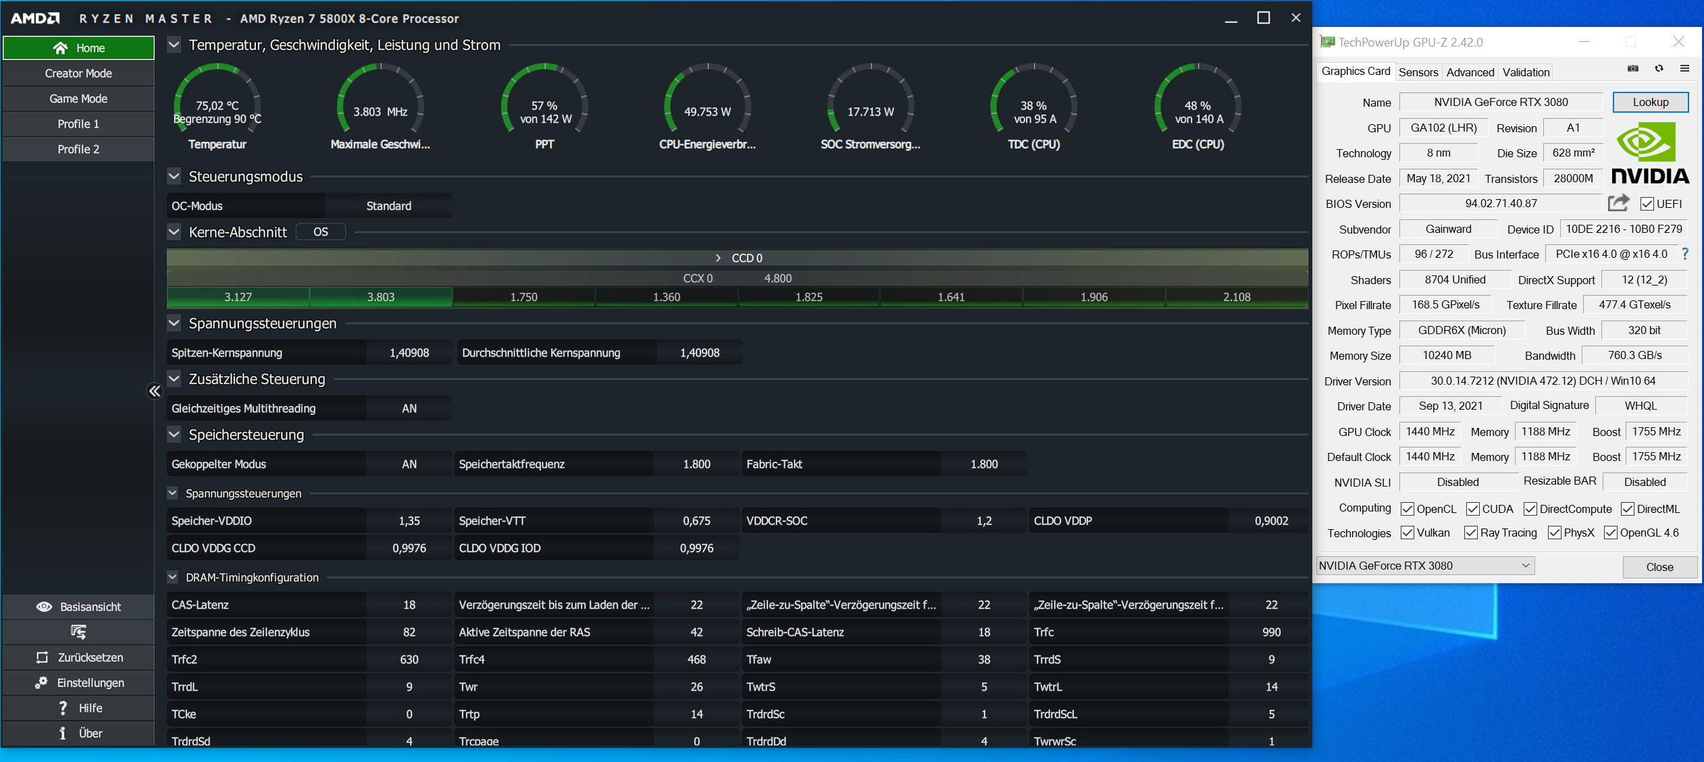Viewport: 1704px width, 762px height.
Task: Click the import/export icon below Basisansicht
Action: (x=78, y=632)
